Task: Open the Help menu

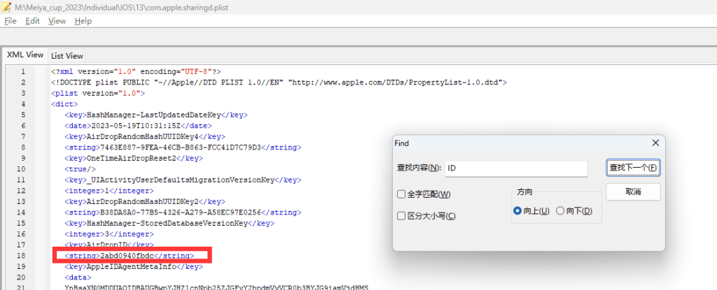Action: pos(83,21)
